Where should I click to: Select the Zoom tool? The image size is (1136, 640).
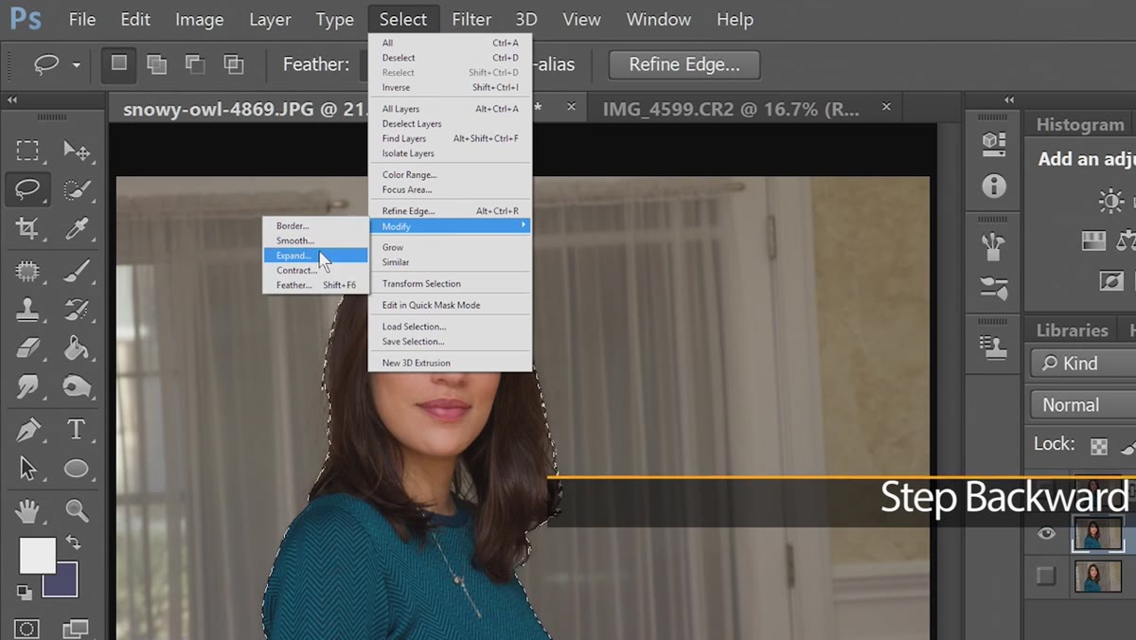(77, 510)
